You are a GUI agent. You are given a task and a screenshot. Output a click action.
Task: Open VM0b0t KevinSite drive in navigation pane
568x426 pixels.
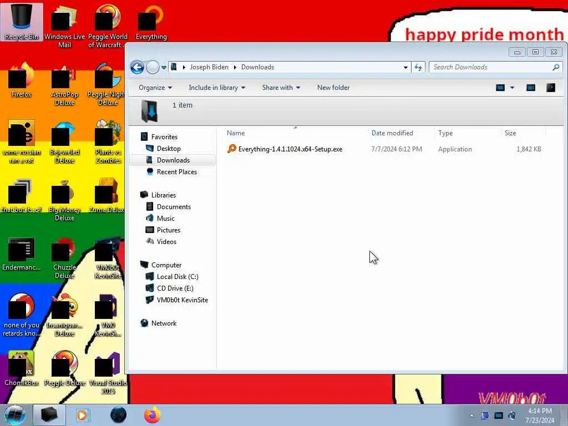pos(182,300)
